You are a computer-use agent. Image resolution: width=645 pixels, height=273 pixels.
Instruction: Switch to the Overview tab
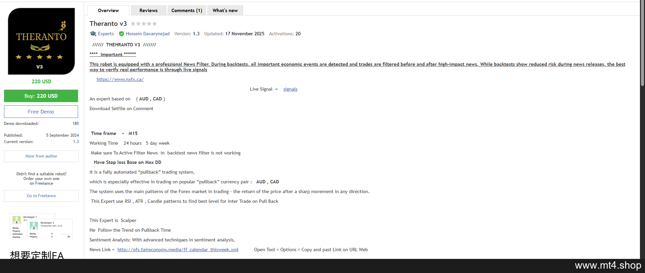[x=108, y=10]
